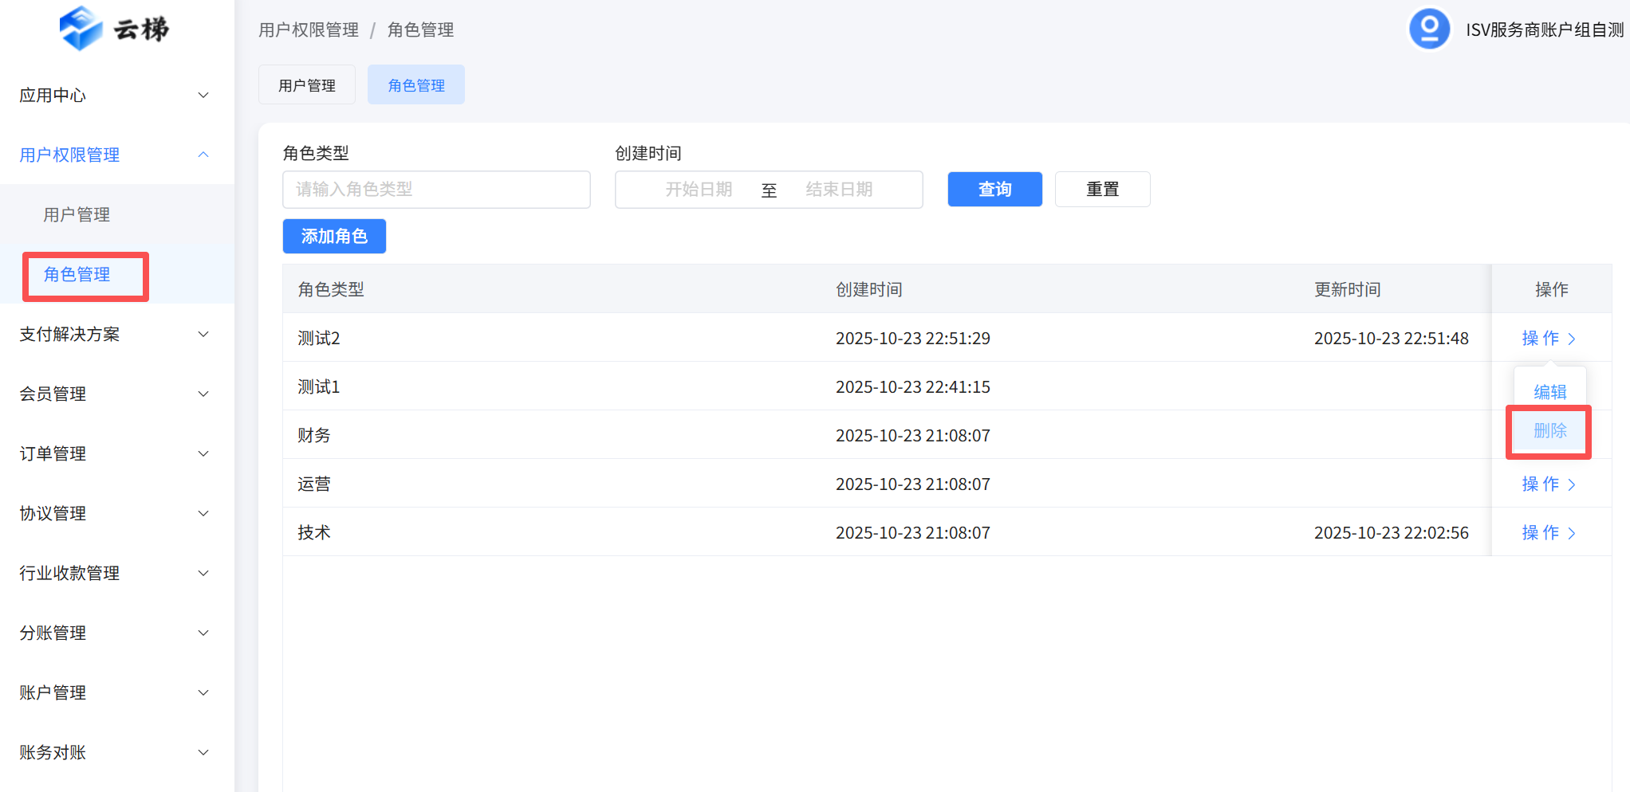1630x792 pixels.
Task: Click the 添加角色 button
Action: 334,237
